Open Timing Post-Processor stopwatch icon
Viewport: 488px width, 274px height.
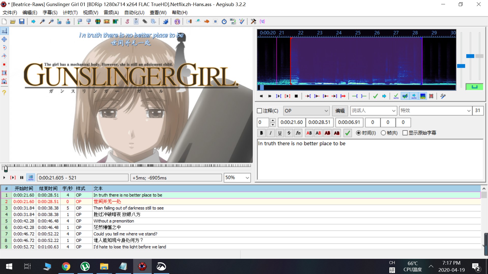pos(224,22)
